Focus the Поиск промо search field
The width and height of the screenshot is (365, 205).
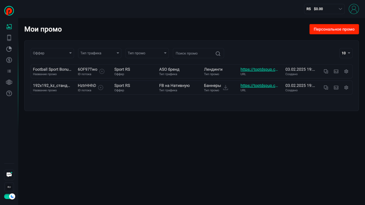[198, 53]
